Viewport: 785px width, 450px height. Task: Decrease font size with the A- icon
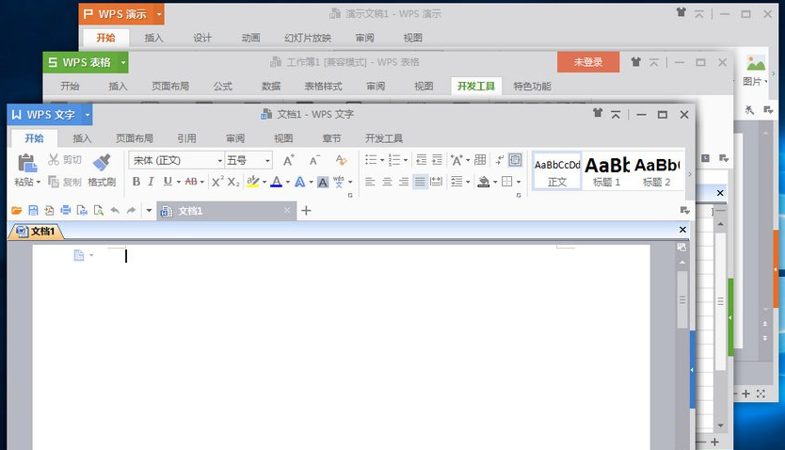pyautogui.click(x=315, y=160)
